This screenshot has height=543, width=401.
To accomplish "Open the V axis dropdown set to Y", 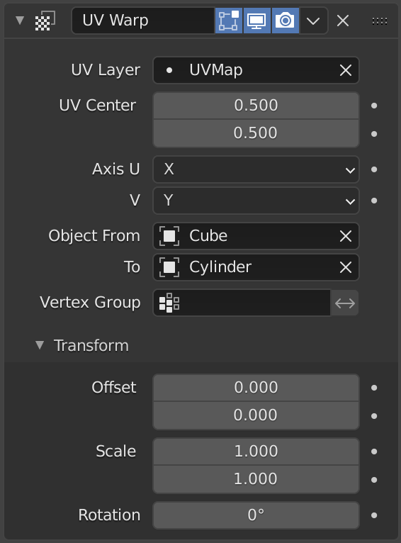I will (x=256, y=201).
